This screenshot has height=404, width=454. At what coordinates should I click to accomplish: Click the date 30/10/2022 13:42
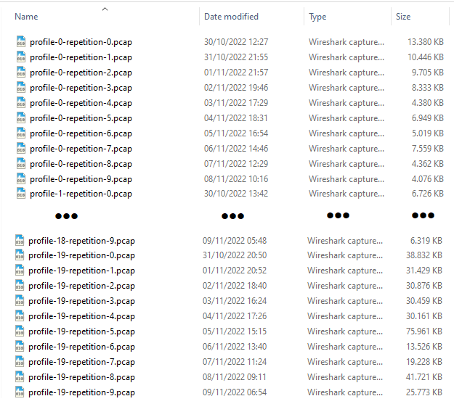click(236, 194)
